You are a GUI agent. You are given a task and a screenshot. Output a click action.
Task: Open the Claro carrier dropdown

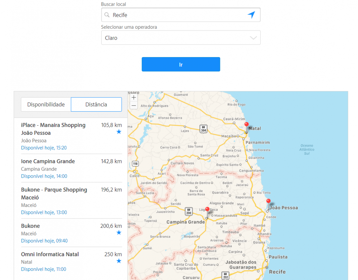coord(181,38)
